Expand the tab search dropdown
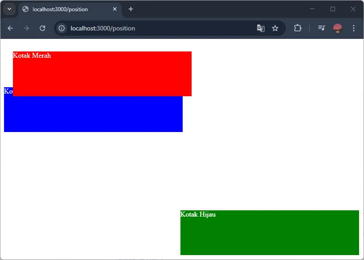This screenshot has height=260, width=364. click(9, 9)
